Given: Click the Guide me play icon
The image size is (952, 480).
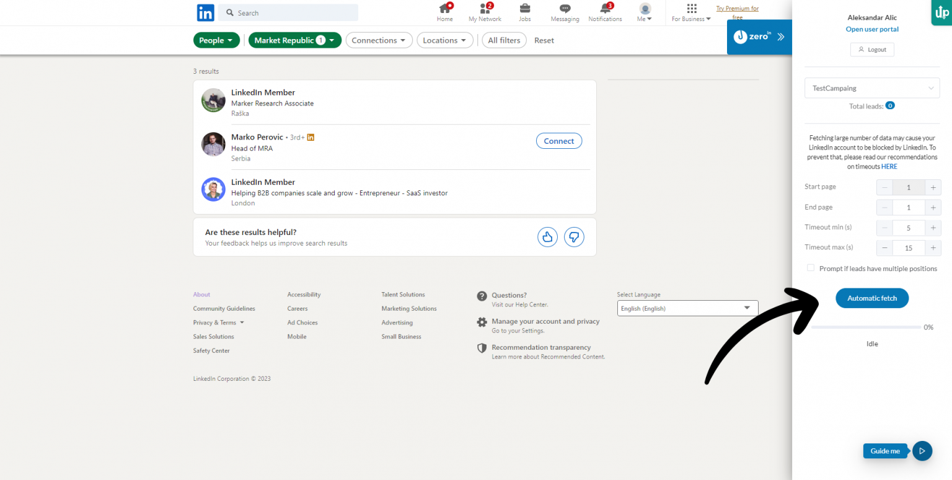Looking at the screenshot, I should coord(922,451).
